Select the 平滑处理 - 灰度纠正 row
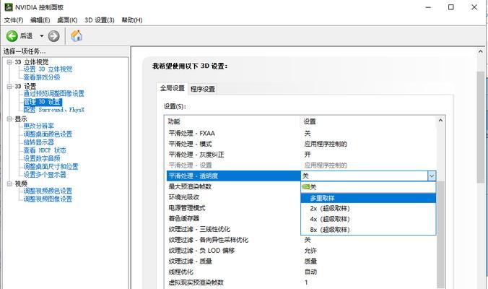488x289 pixels. [301, 155]
